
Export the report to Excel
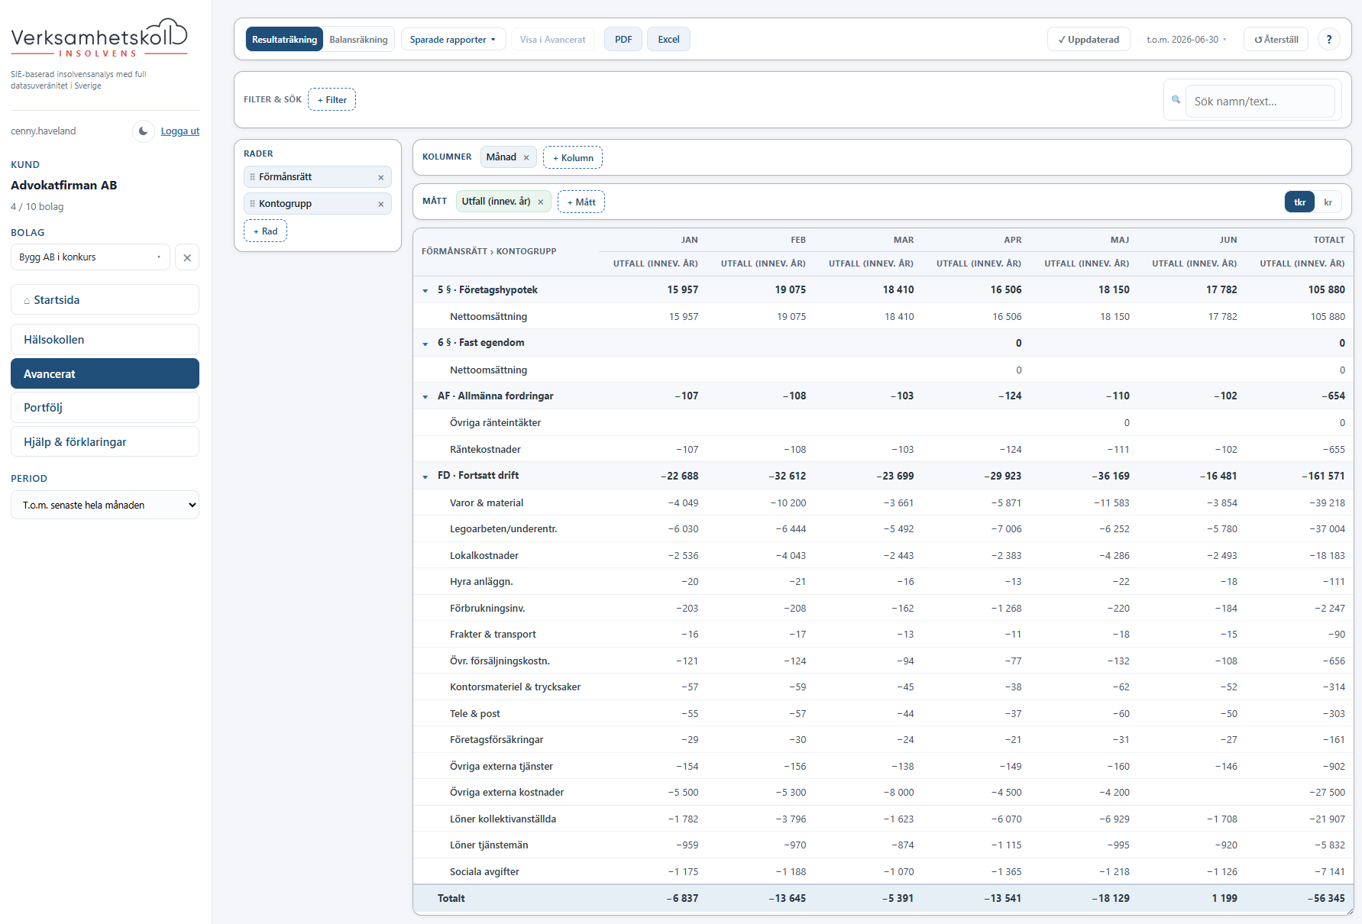(668, 39)
